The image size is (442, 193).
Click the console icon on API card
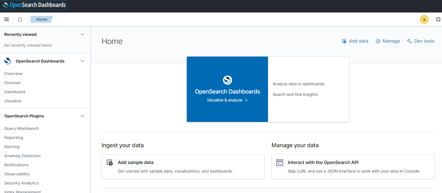coord(280,163)
